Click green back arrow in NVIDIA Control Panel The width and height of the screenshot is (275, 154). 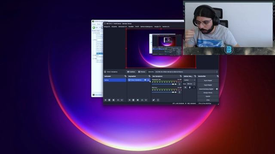click(x=94, y=27)
